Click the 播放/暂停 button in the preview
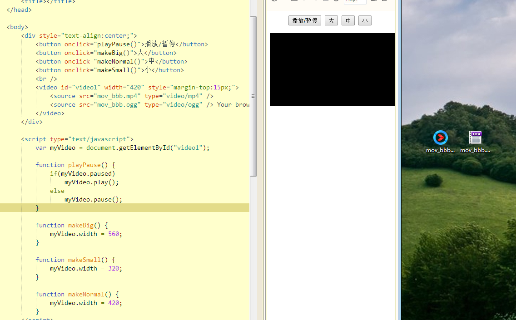Screen dimensions: 516x320 304,21
